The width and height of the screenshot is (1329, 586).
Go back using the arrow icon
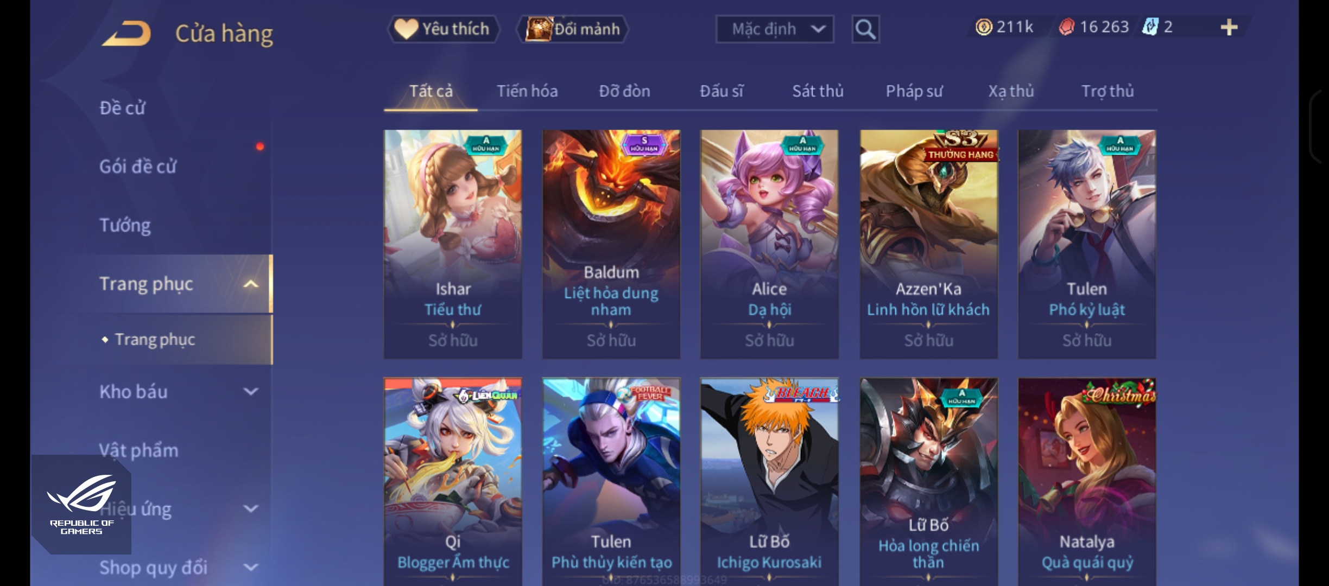click(126, 34)
